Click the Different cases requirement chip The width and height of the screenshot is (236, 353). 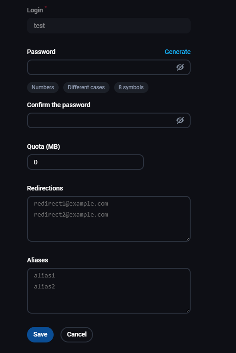[x=86, y=87]
